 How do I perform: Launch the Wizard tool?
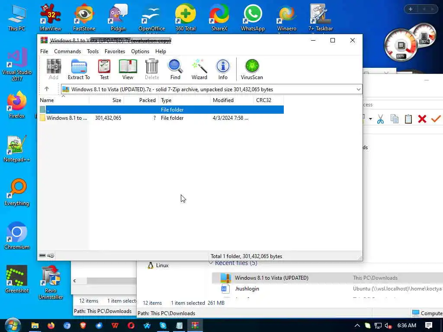[x=199, y=69]
